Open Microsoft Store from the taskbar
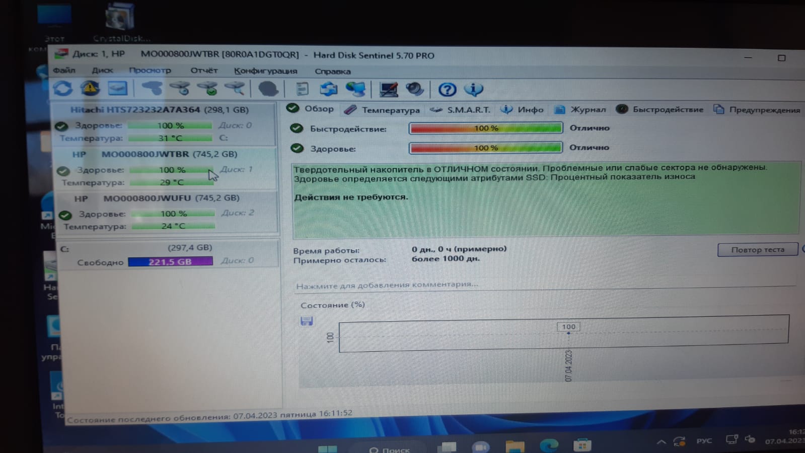Screen dimensions: 805x453 coord(582,445)
